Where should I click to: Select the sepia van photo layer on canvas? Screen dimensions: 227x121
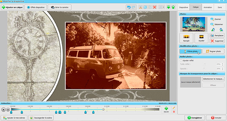[x=116, y=56]
